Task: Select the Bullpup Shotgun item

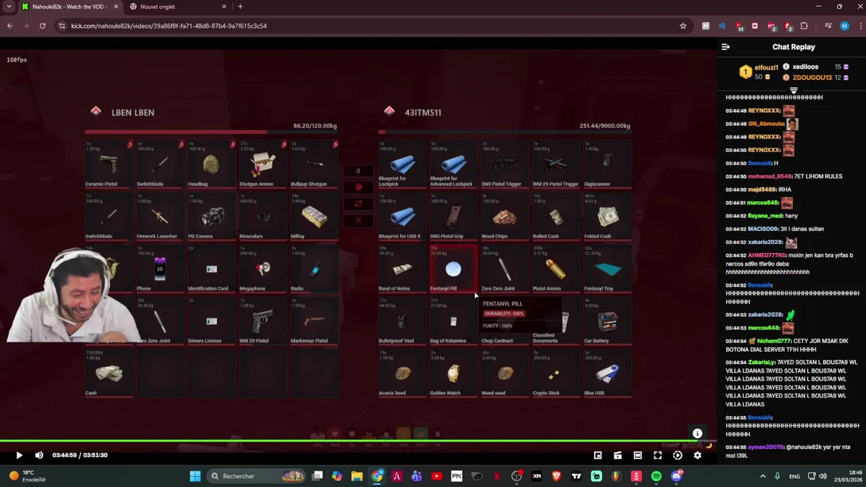Action: (314, 164)
